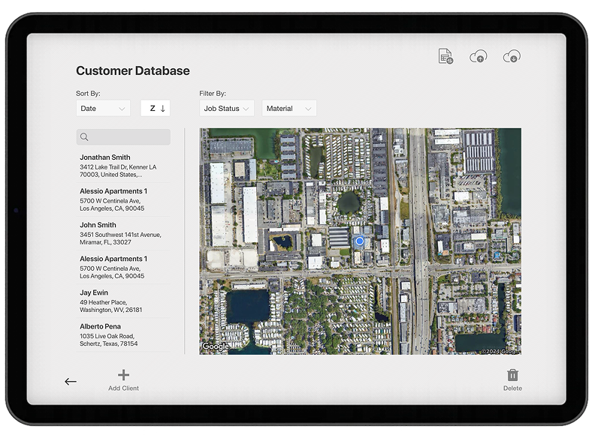Click inside the customer search field
Viewport: 598px width, 438px height.
(x=129, y=137)
